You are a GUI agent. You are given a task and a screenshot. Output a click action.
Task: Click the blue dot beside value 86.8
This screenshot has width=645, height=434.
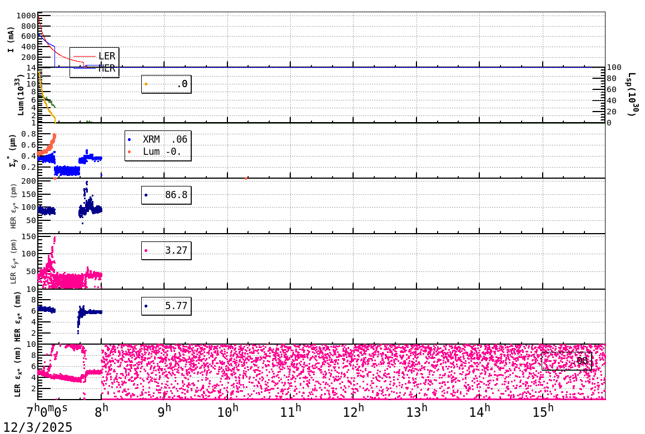[x=147, y=195]
